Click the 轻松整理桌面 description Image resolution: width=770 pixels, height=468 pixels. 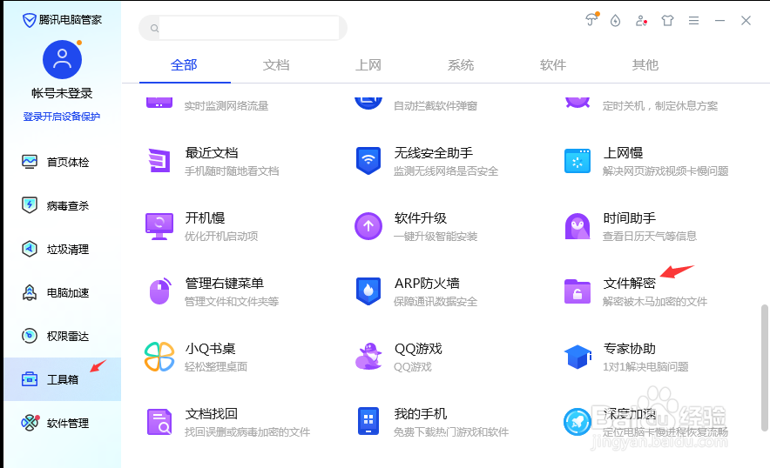tap(216, 367)
